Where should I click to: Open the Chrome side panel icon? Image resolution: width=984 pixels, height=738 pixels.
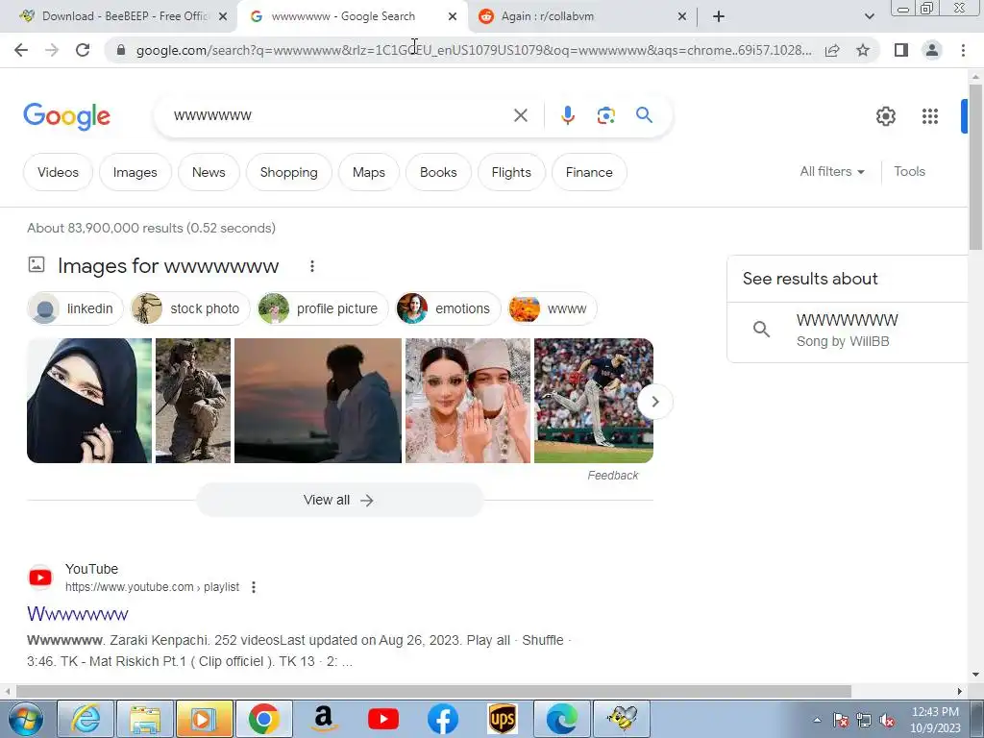point(901,50)
